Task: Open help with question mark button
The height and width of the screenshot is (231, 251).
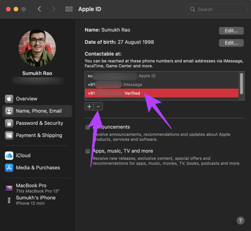Action: (x=240, y=221)
